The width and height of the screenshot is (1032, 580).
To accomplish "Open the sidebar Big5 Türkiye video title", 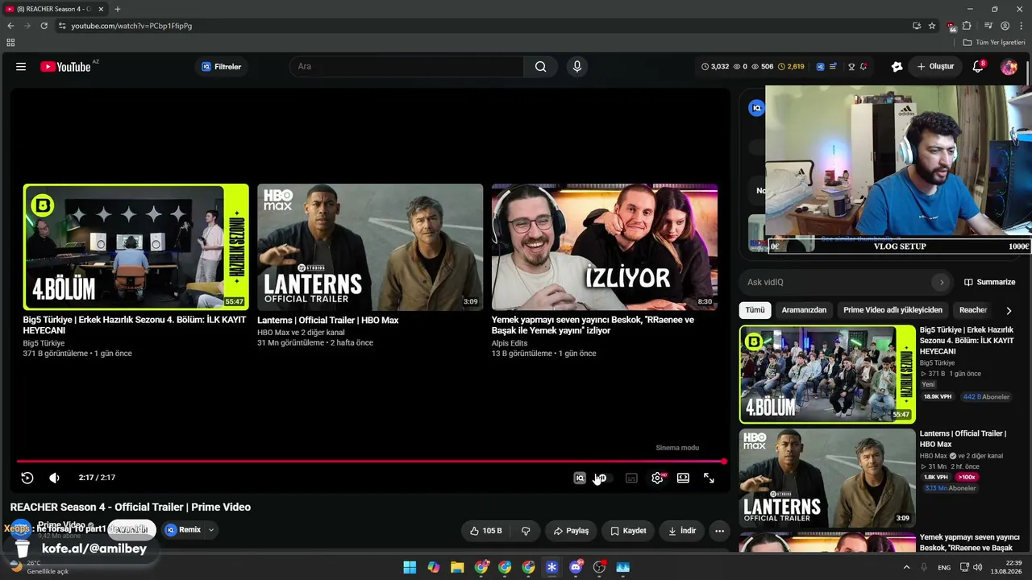I will click(x=967, y=341).
